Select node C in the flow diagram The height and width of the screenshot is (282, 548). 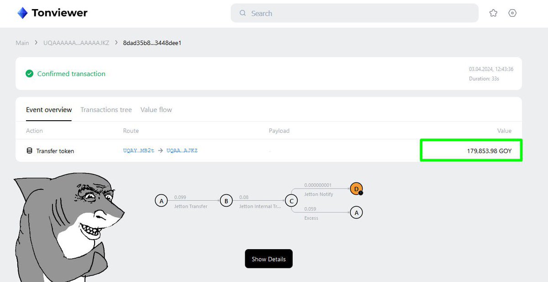coord(291,200)
